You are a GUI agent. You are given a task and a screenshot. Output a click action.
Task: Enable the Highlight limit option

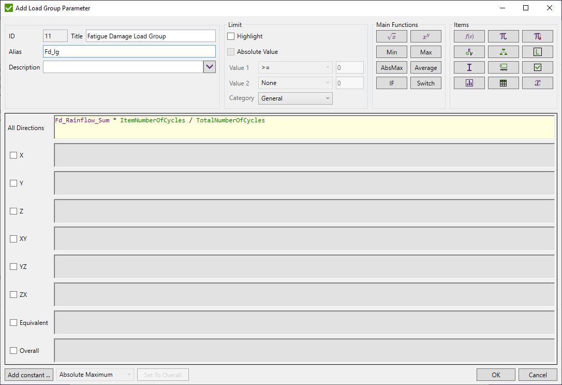pyautogui.click(x=230, y=36)
